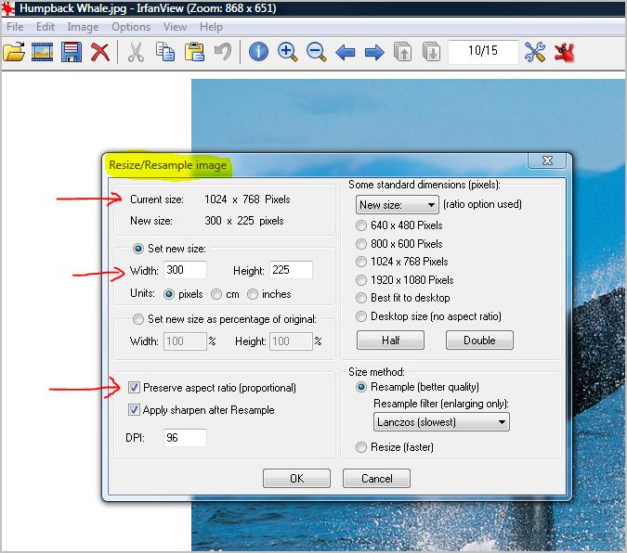Uncheck Apply sharpen after Resample

coord(135,410)
